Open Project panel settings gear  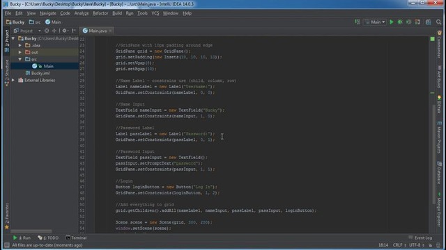(x=65, y=31)
